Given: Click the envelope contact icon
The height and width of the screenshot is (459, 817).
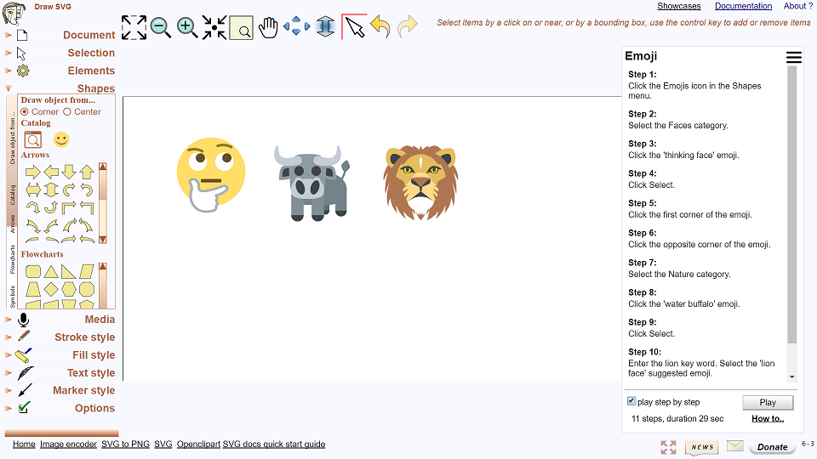Looking at the screenshot, I should tap(735, 446).
